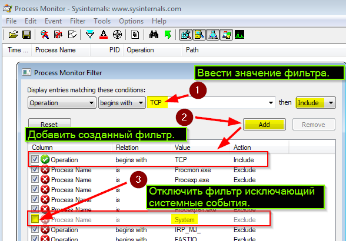Open the Edit menu
This screenshot has height=241, width=346.
(31, 21)
